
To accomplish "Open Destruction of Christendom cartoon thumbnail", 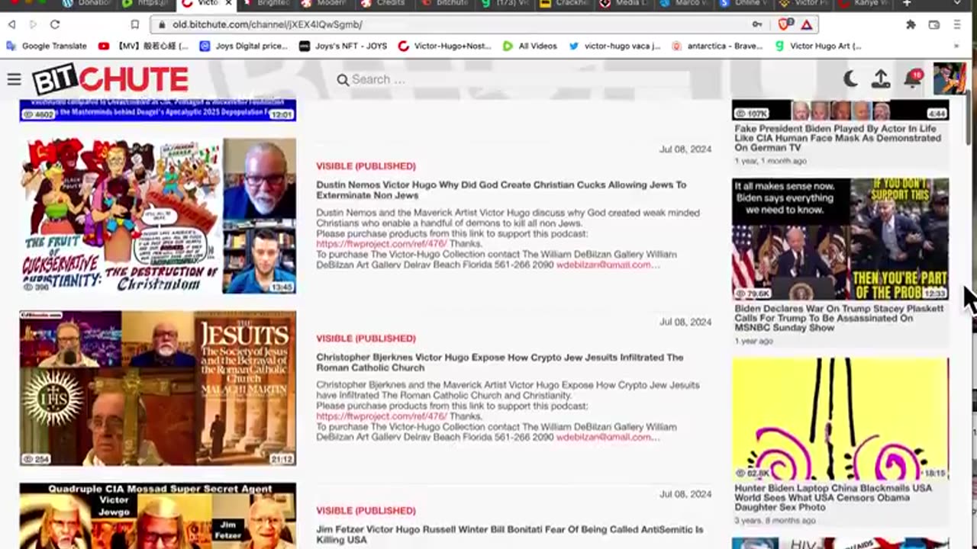I will pos(158,216).
